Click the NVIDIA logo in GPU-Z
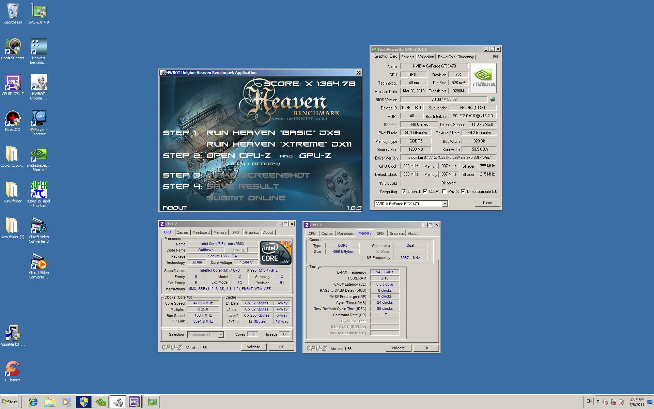Viewport: 654px width, 409px height. coord(483,78)
